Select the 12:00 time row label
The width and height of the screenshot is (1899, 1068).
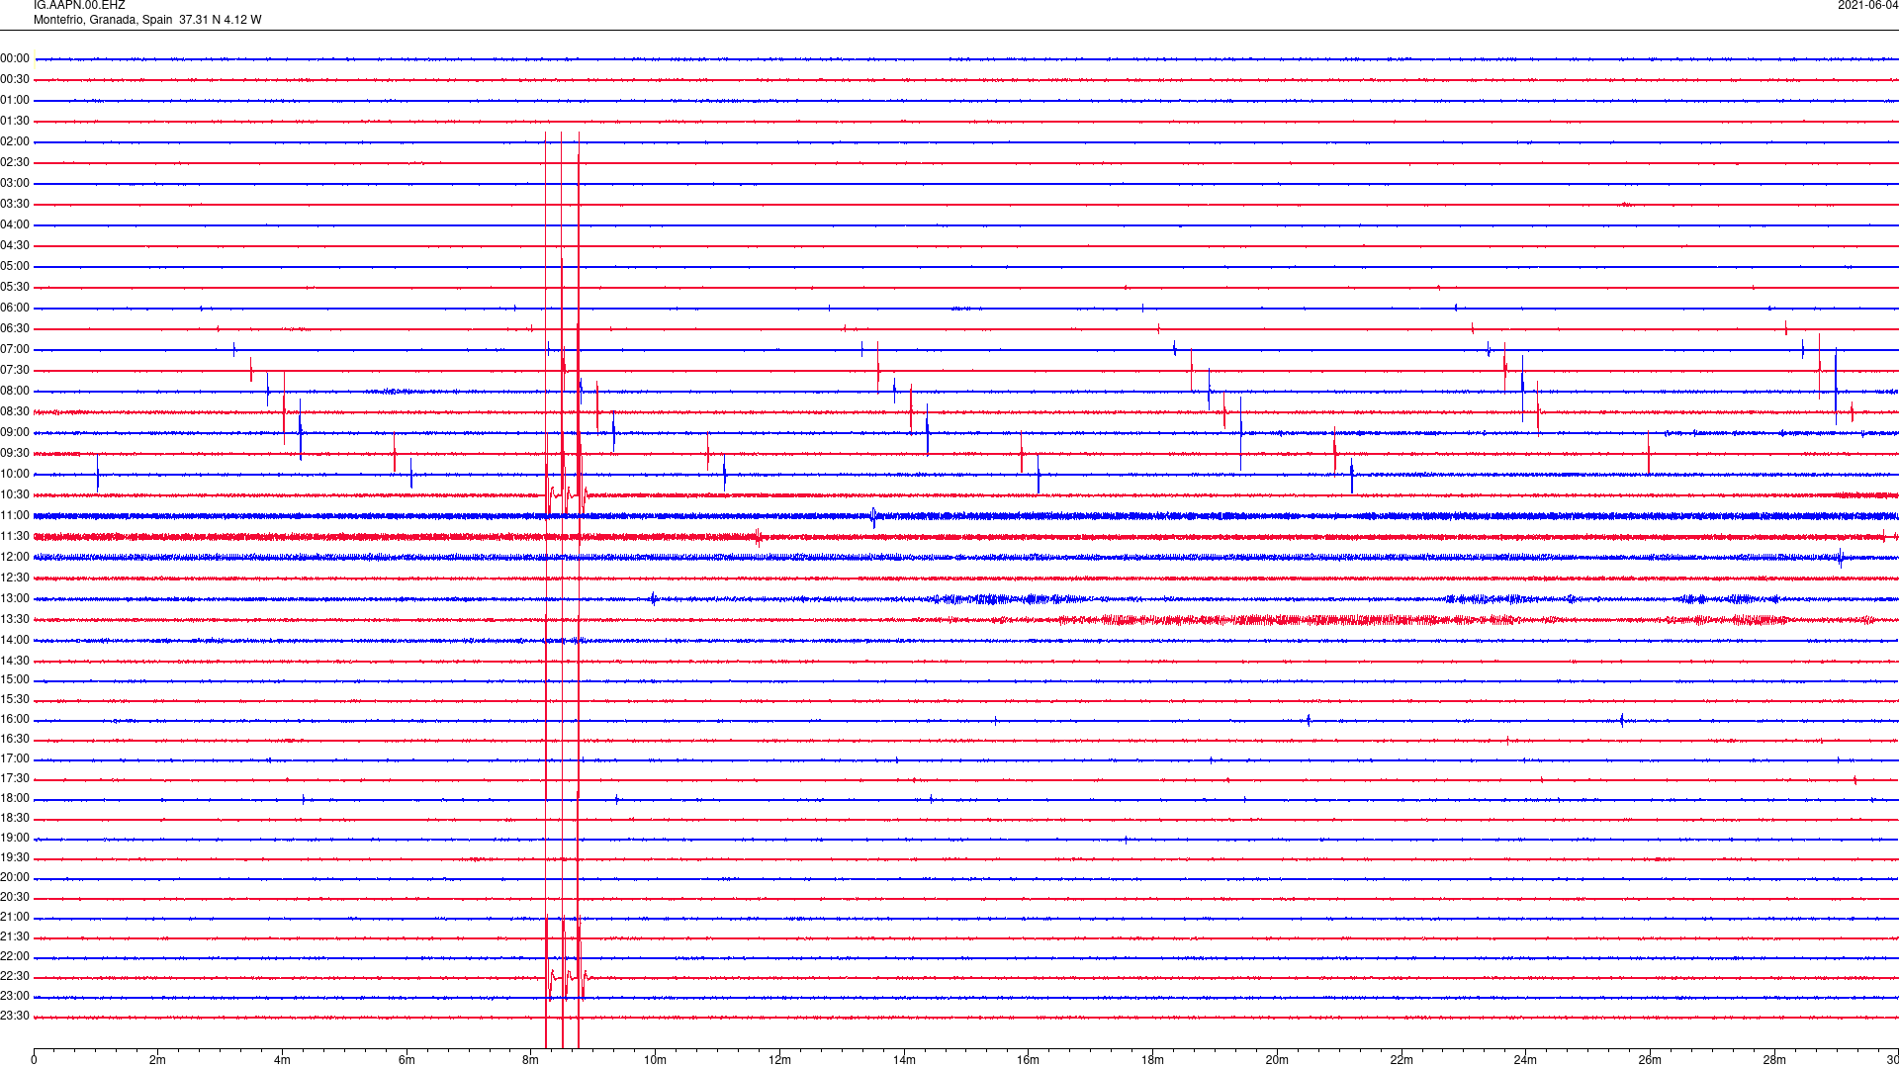coord(15,558)
